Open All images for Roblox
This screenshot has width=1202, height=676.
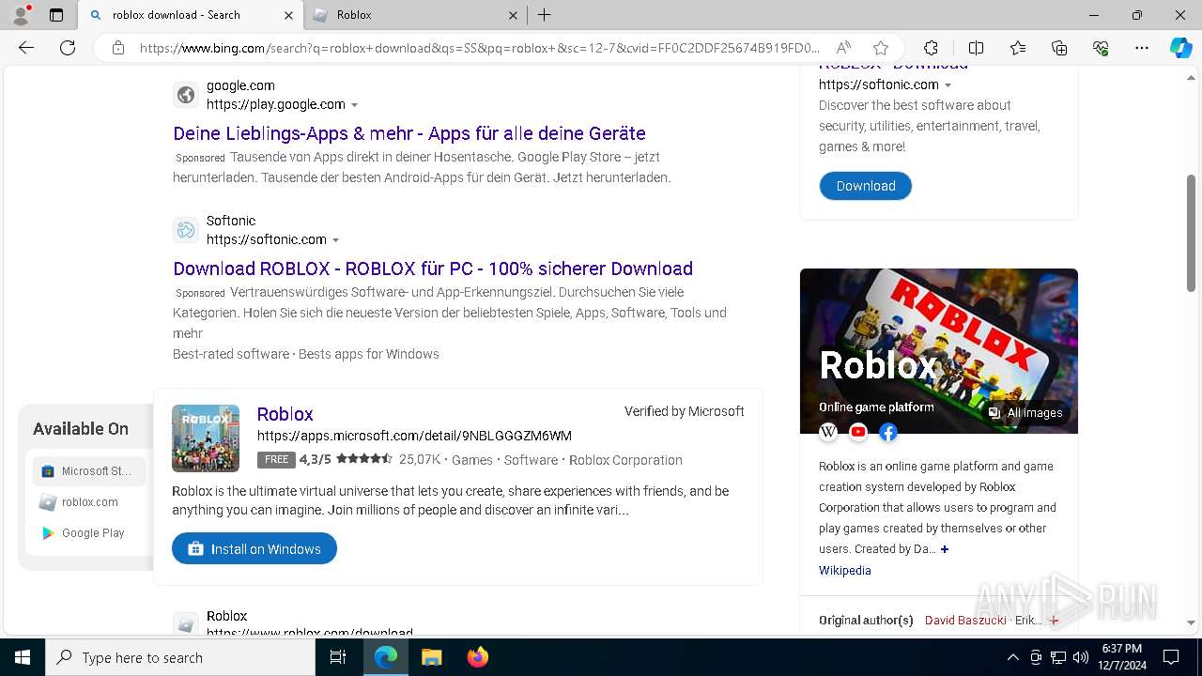point(1025,413)
